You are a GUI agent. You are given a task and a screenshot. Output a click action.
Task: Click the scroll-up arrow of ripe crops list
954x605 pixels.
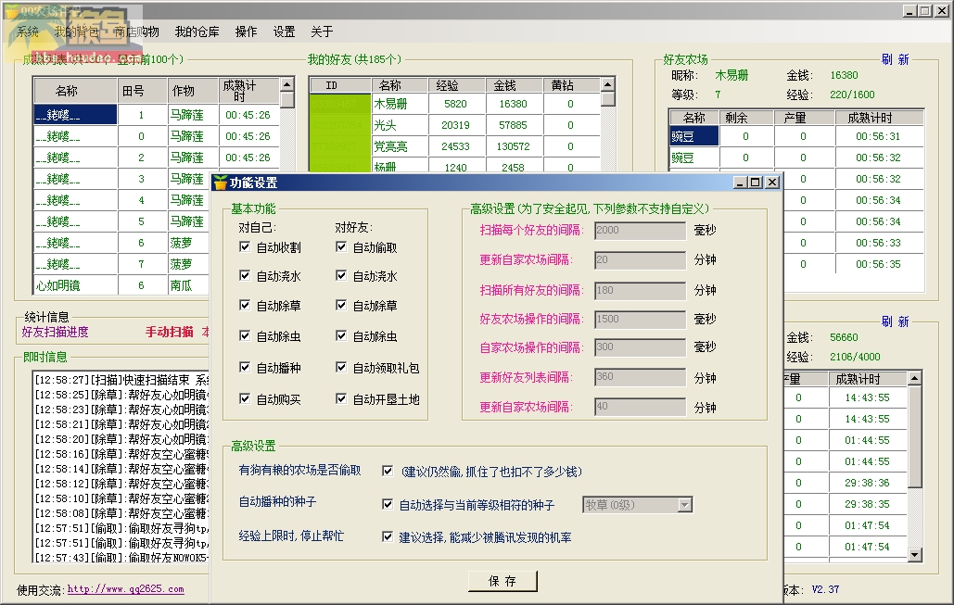[287, 84]
